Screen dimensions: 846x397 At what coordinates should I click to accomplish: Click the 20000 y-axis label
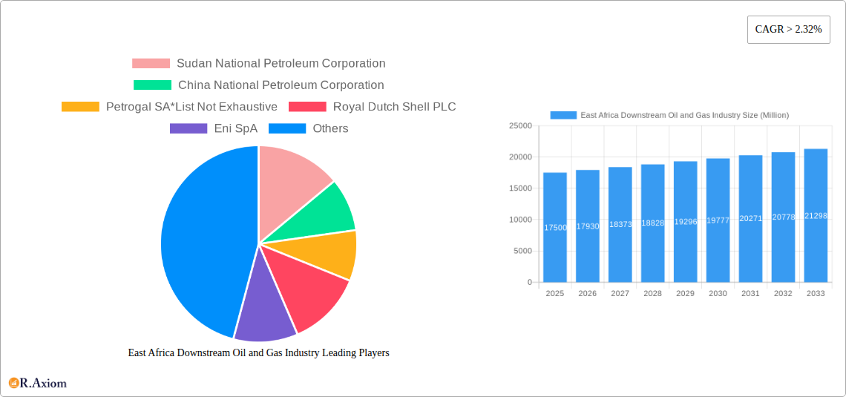click(x=520, y=157)
